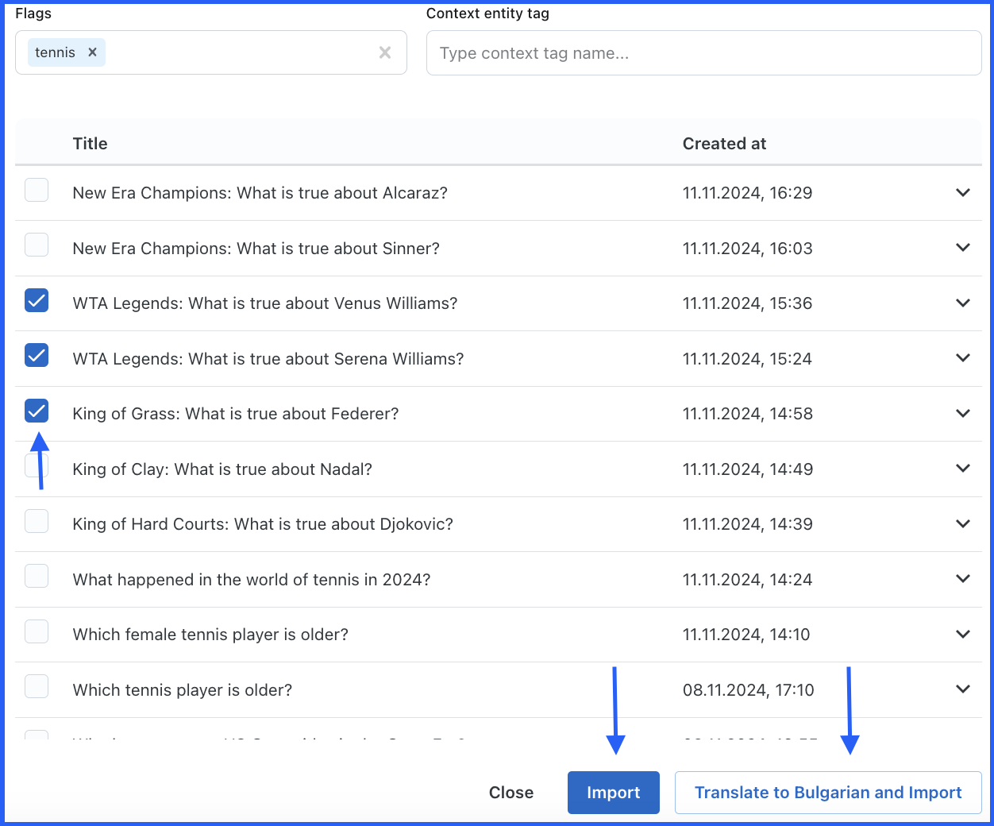The width and height of the screenshot is (994, 826).
Task: Type in Context entity tag field
Action: coord(703,53)
